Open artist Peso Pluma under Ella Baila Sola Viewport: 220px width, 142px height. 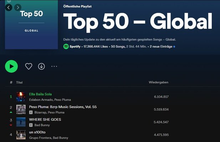tap(62, 100)
